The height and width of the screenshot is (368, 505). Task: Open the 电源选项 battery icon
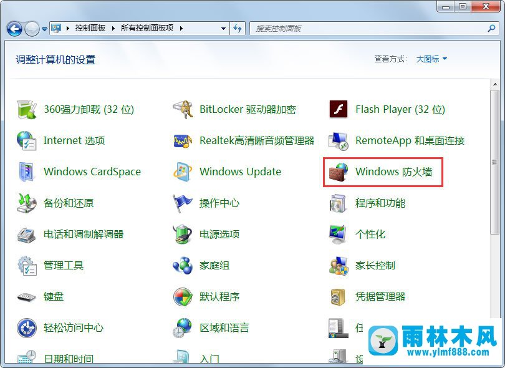183,235
